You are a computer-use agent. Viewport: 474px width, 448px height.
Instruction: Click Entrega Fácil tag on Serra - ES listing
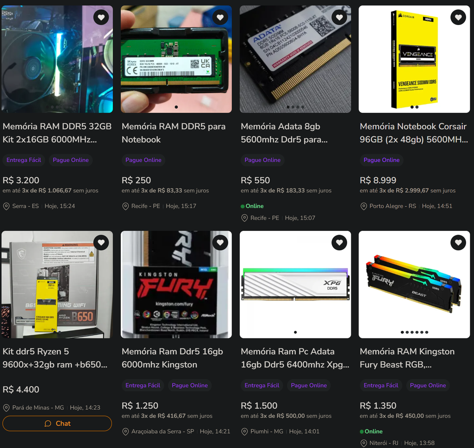point(24,160)
